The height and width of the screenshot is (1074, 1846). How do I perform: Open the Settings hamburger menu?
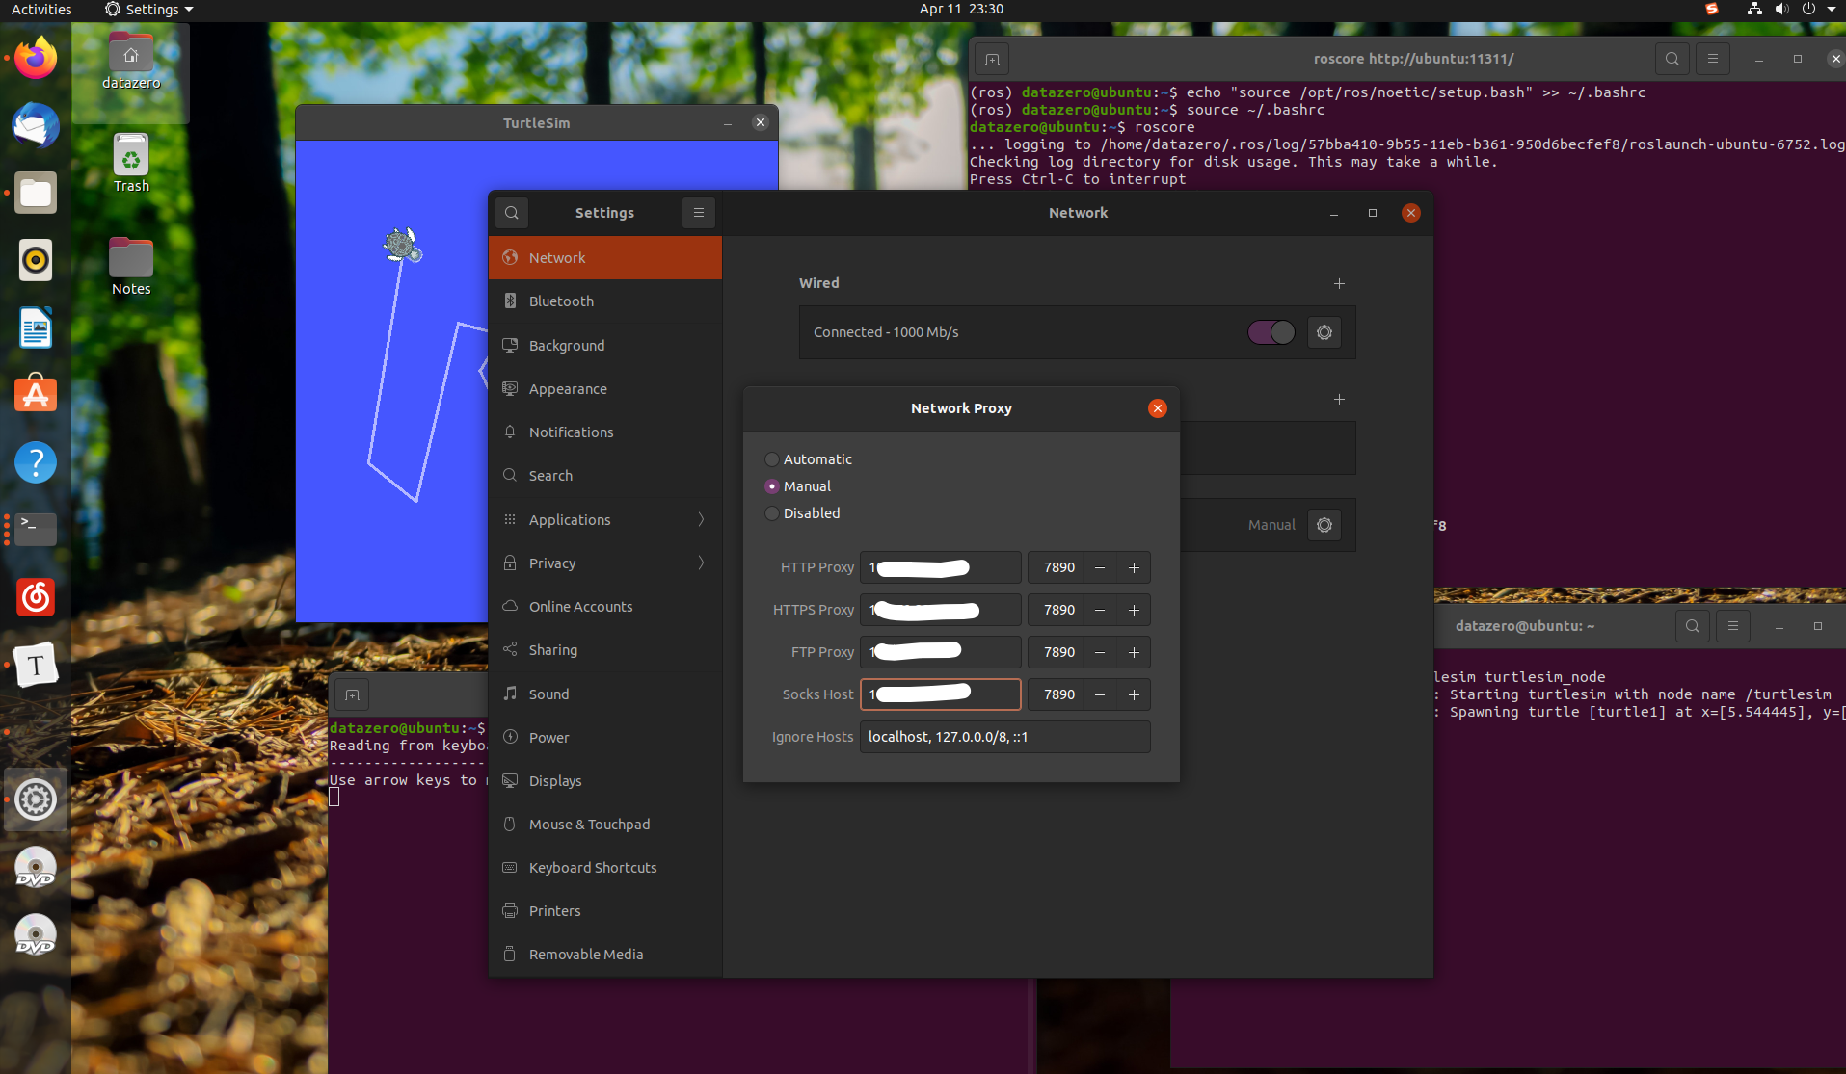tap(698, 212)
